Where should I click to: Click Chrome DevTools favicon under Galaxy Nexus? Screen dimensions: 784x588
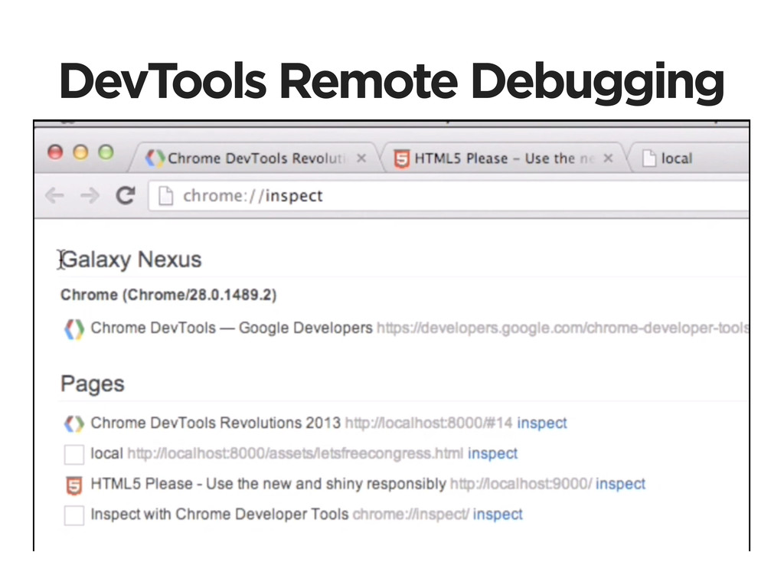coord(73,328)
